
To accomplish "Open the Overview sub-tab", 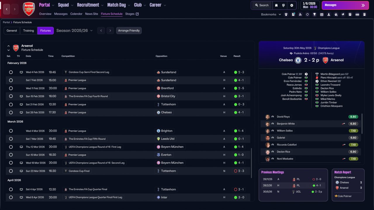I will 45,14.
